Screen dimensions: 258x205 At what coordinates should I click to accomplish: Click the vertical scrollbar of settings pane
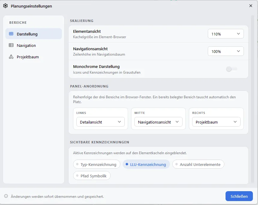point(252,99)
